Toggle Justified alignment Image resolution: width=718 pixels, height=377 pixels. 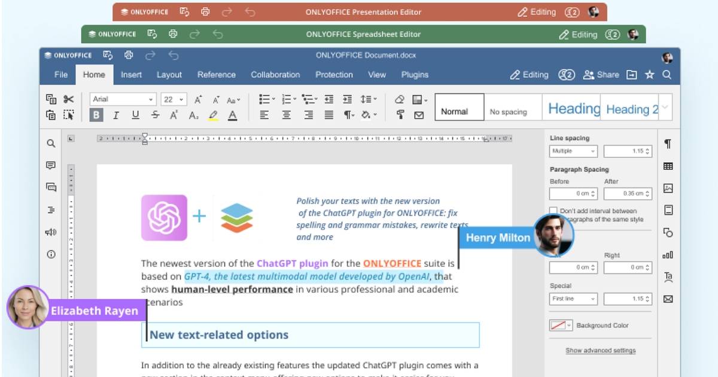point(328,115)
